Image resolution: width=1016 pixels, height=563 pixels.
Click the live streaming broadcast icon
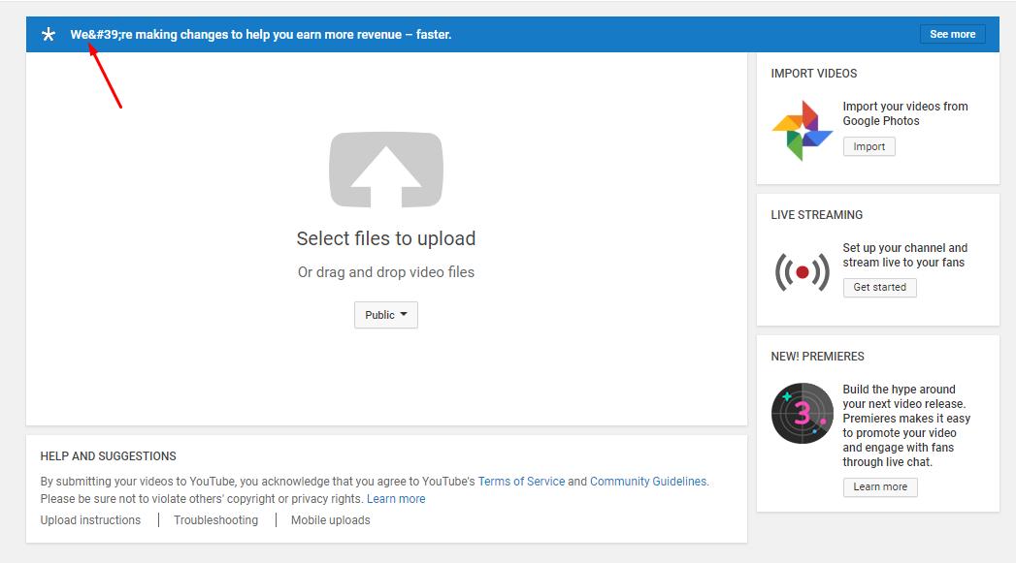tap(803, 271)
